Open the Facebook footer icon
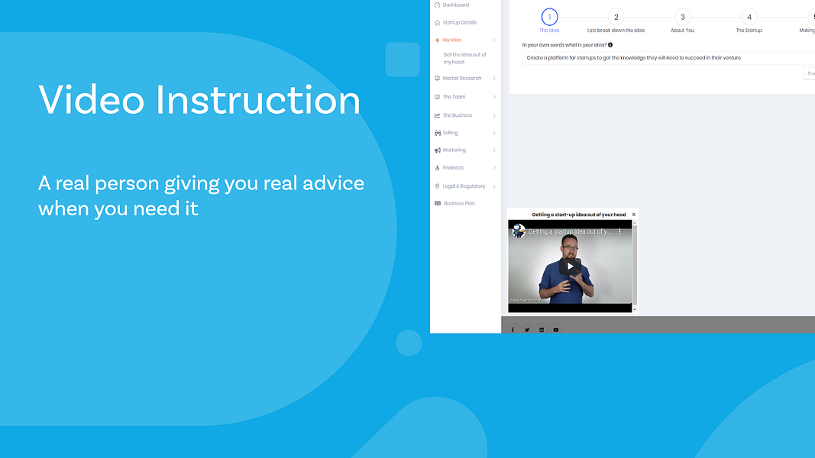Screen dimensions: 815x458 (513, 330)
